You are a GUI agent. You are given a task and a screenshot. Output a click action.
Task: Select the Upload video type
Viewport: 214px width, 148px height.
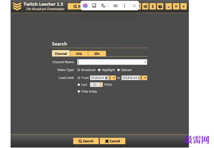pos(119,70)
